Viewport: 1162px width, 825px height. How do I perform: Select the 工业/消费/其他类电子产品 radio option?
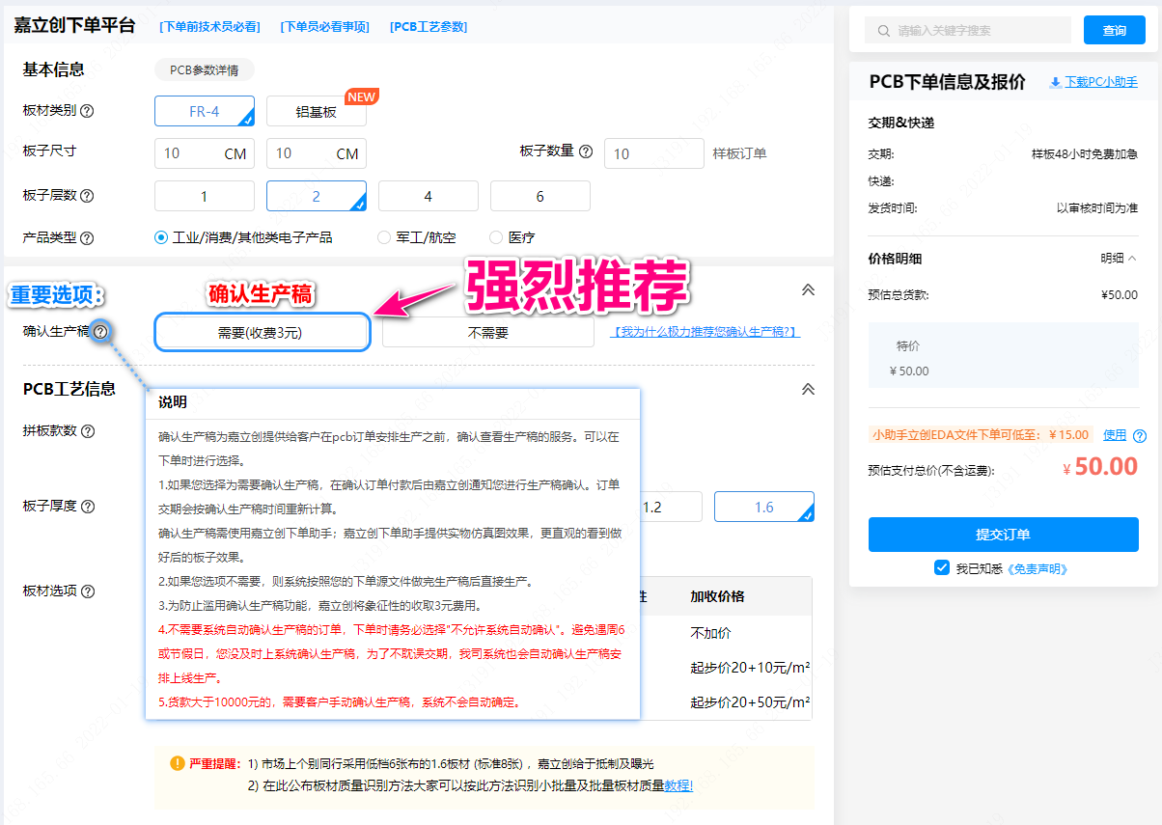(x=161, y=237)
